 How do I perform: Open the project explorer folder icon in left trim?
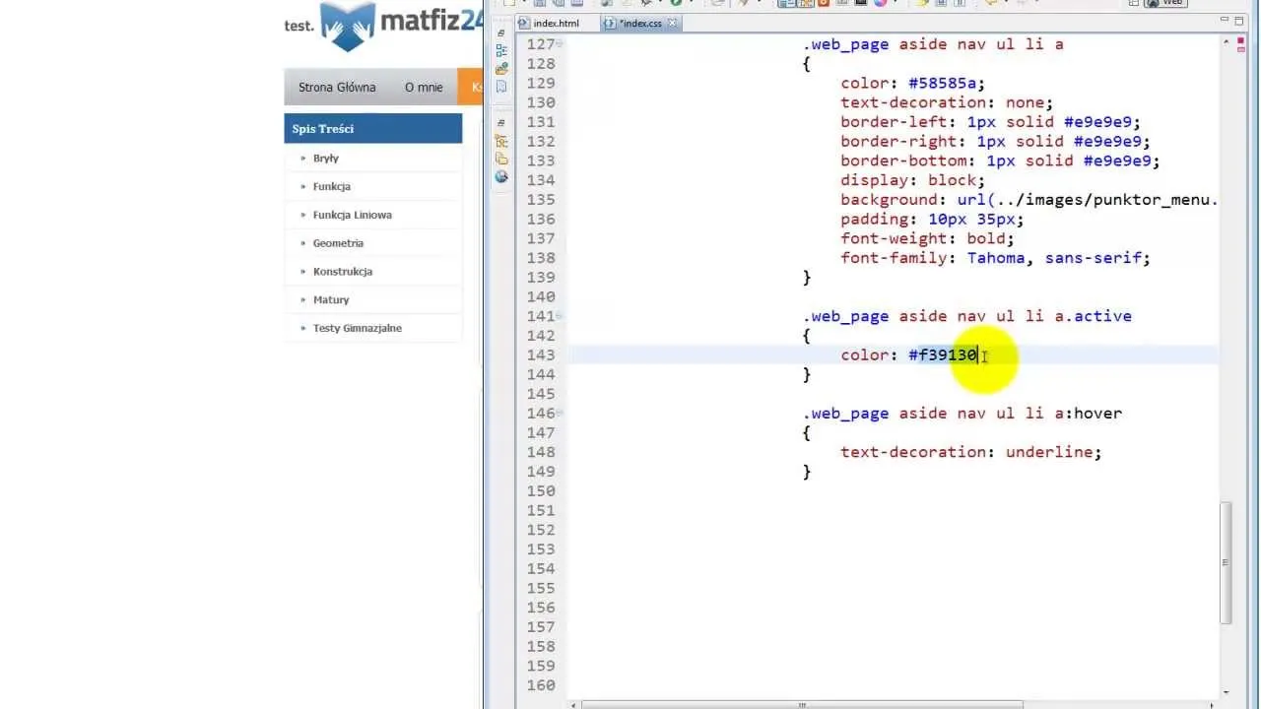coord(501,69)
